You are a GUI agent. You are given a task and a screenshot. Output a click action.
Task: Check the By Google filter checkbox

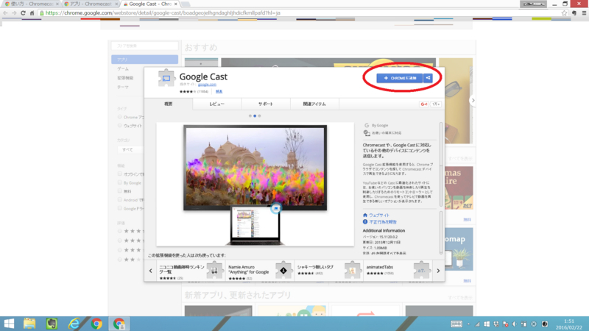pyautogui.click(x=120, y=182)
